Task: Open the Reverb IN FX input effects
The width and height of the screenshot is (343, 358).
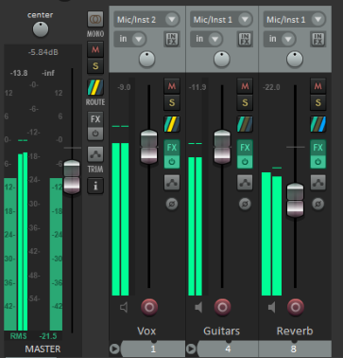Action: click(x=317, y=39)
